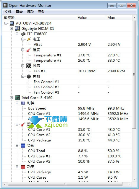Collapse the Gigabyte H81M-S1 node
Image resolution: width=139 pixels, height=189 pixels.
pos(11,29)
